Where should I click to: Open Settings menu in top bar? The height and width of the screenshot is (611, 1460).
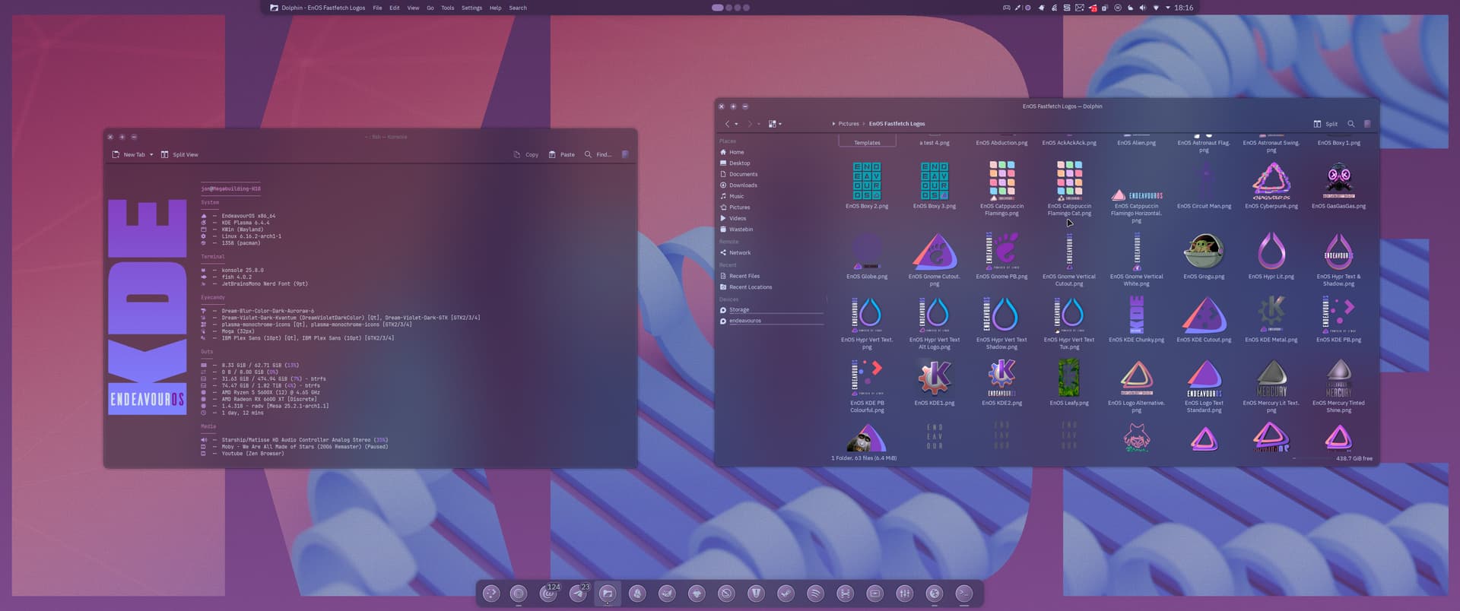[471, 8]
